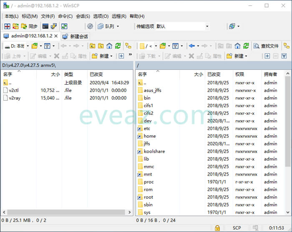Open the remote path / dropdown
Screen dimensions: 292x232
(149, 46)
